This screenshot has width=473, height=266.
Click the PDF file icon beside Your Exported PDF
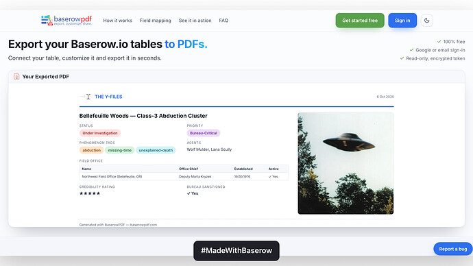point(16,77)
